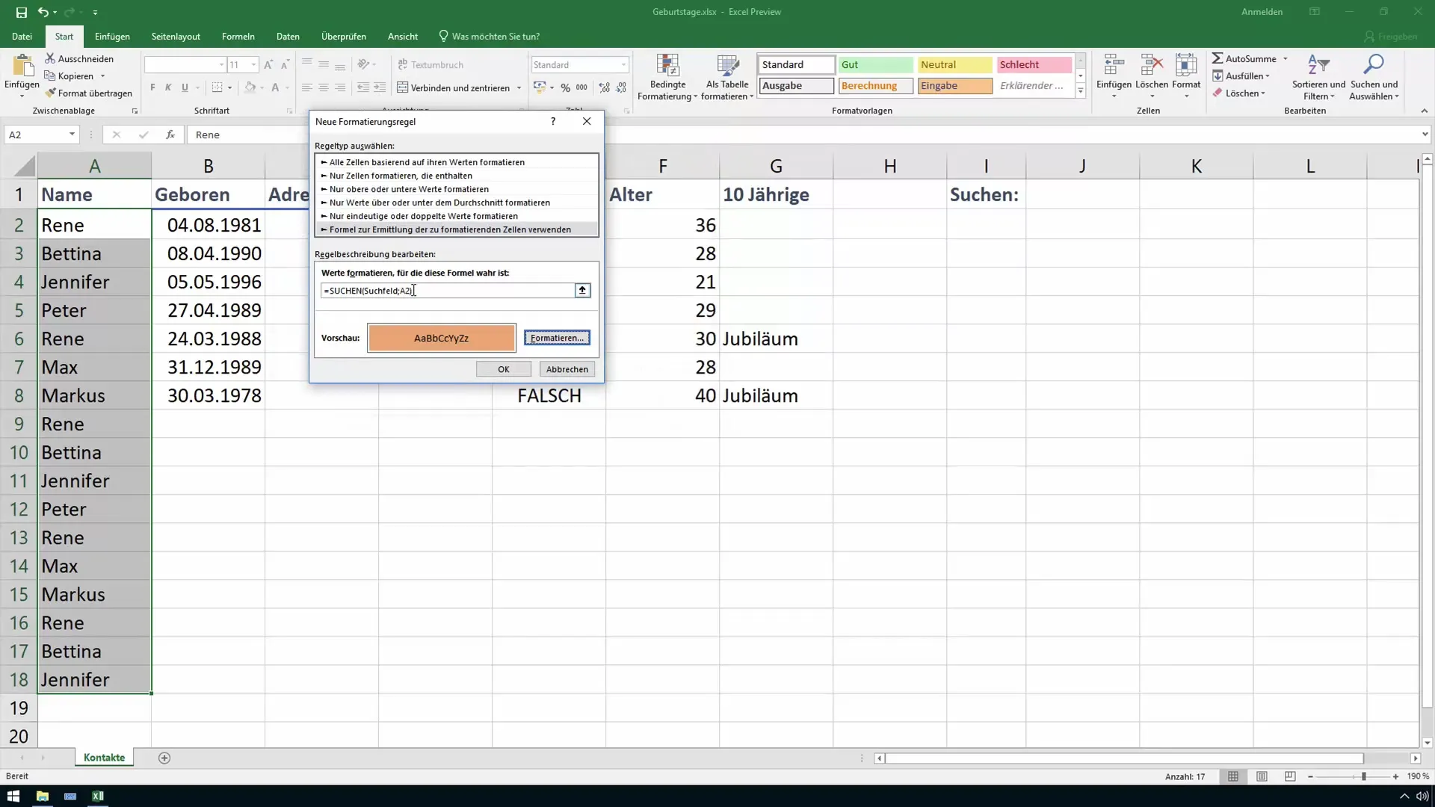Switch to Page Layout view icon

pos(1262,776)
